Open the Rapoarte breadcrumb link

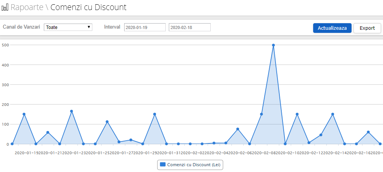coord(27,7)
